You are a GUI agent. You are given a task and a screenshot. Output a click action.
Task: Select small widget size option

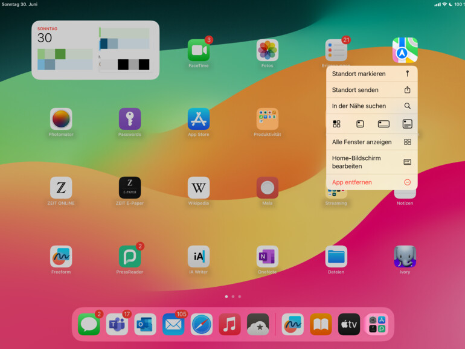(360, 124)
